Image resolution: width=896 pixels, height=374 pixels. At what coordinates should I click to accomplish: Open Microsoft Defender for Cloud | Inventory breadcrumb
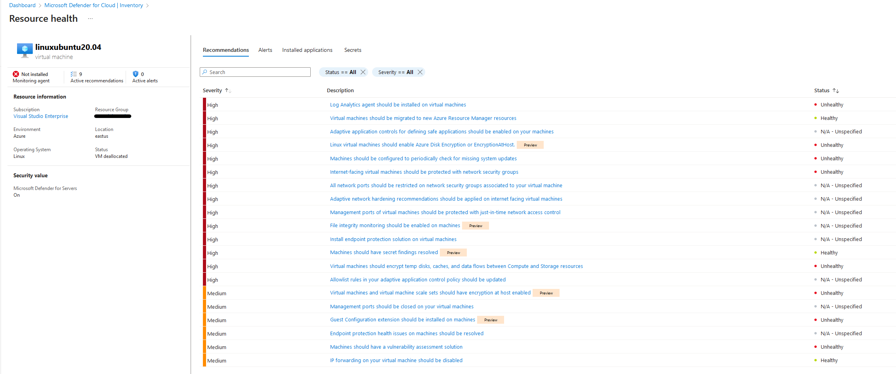pos(94,5)
